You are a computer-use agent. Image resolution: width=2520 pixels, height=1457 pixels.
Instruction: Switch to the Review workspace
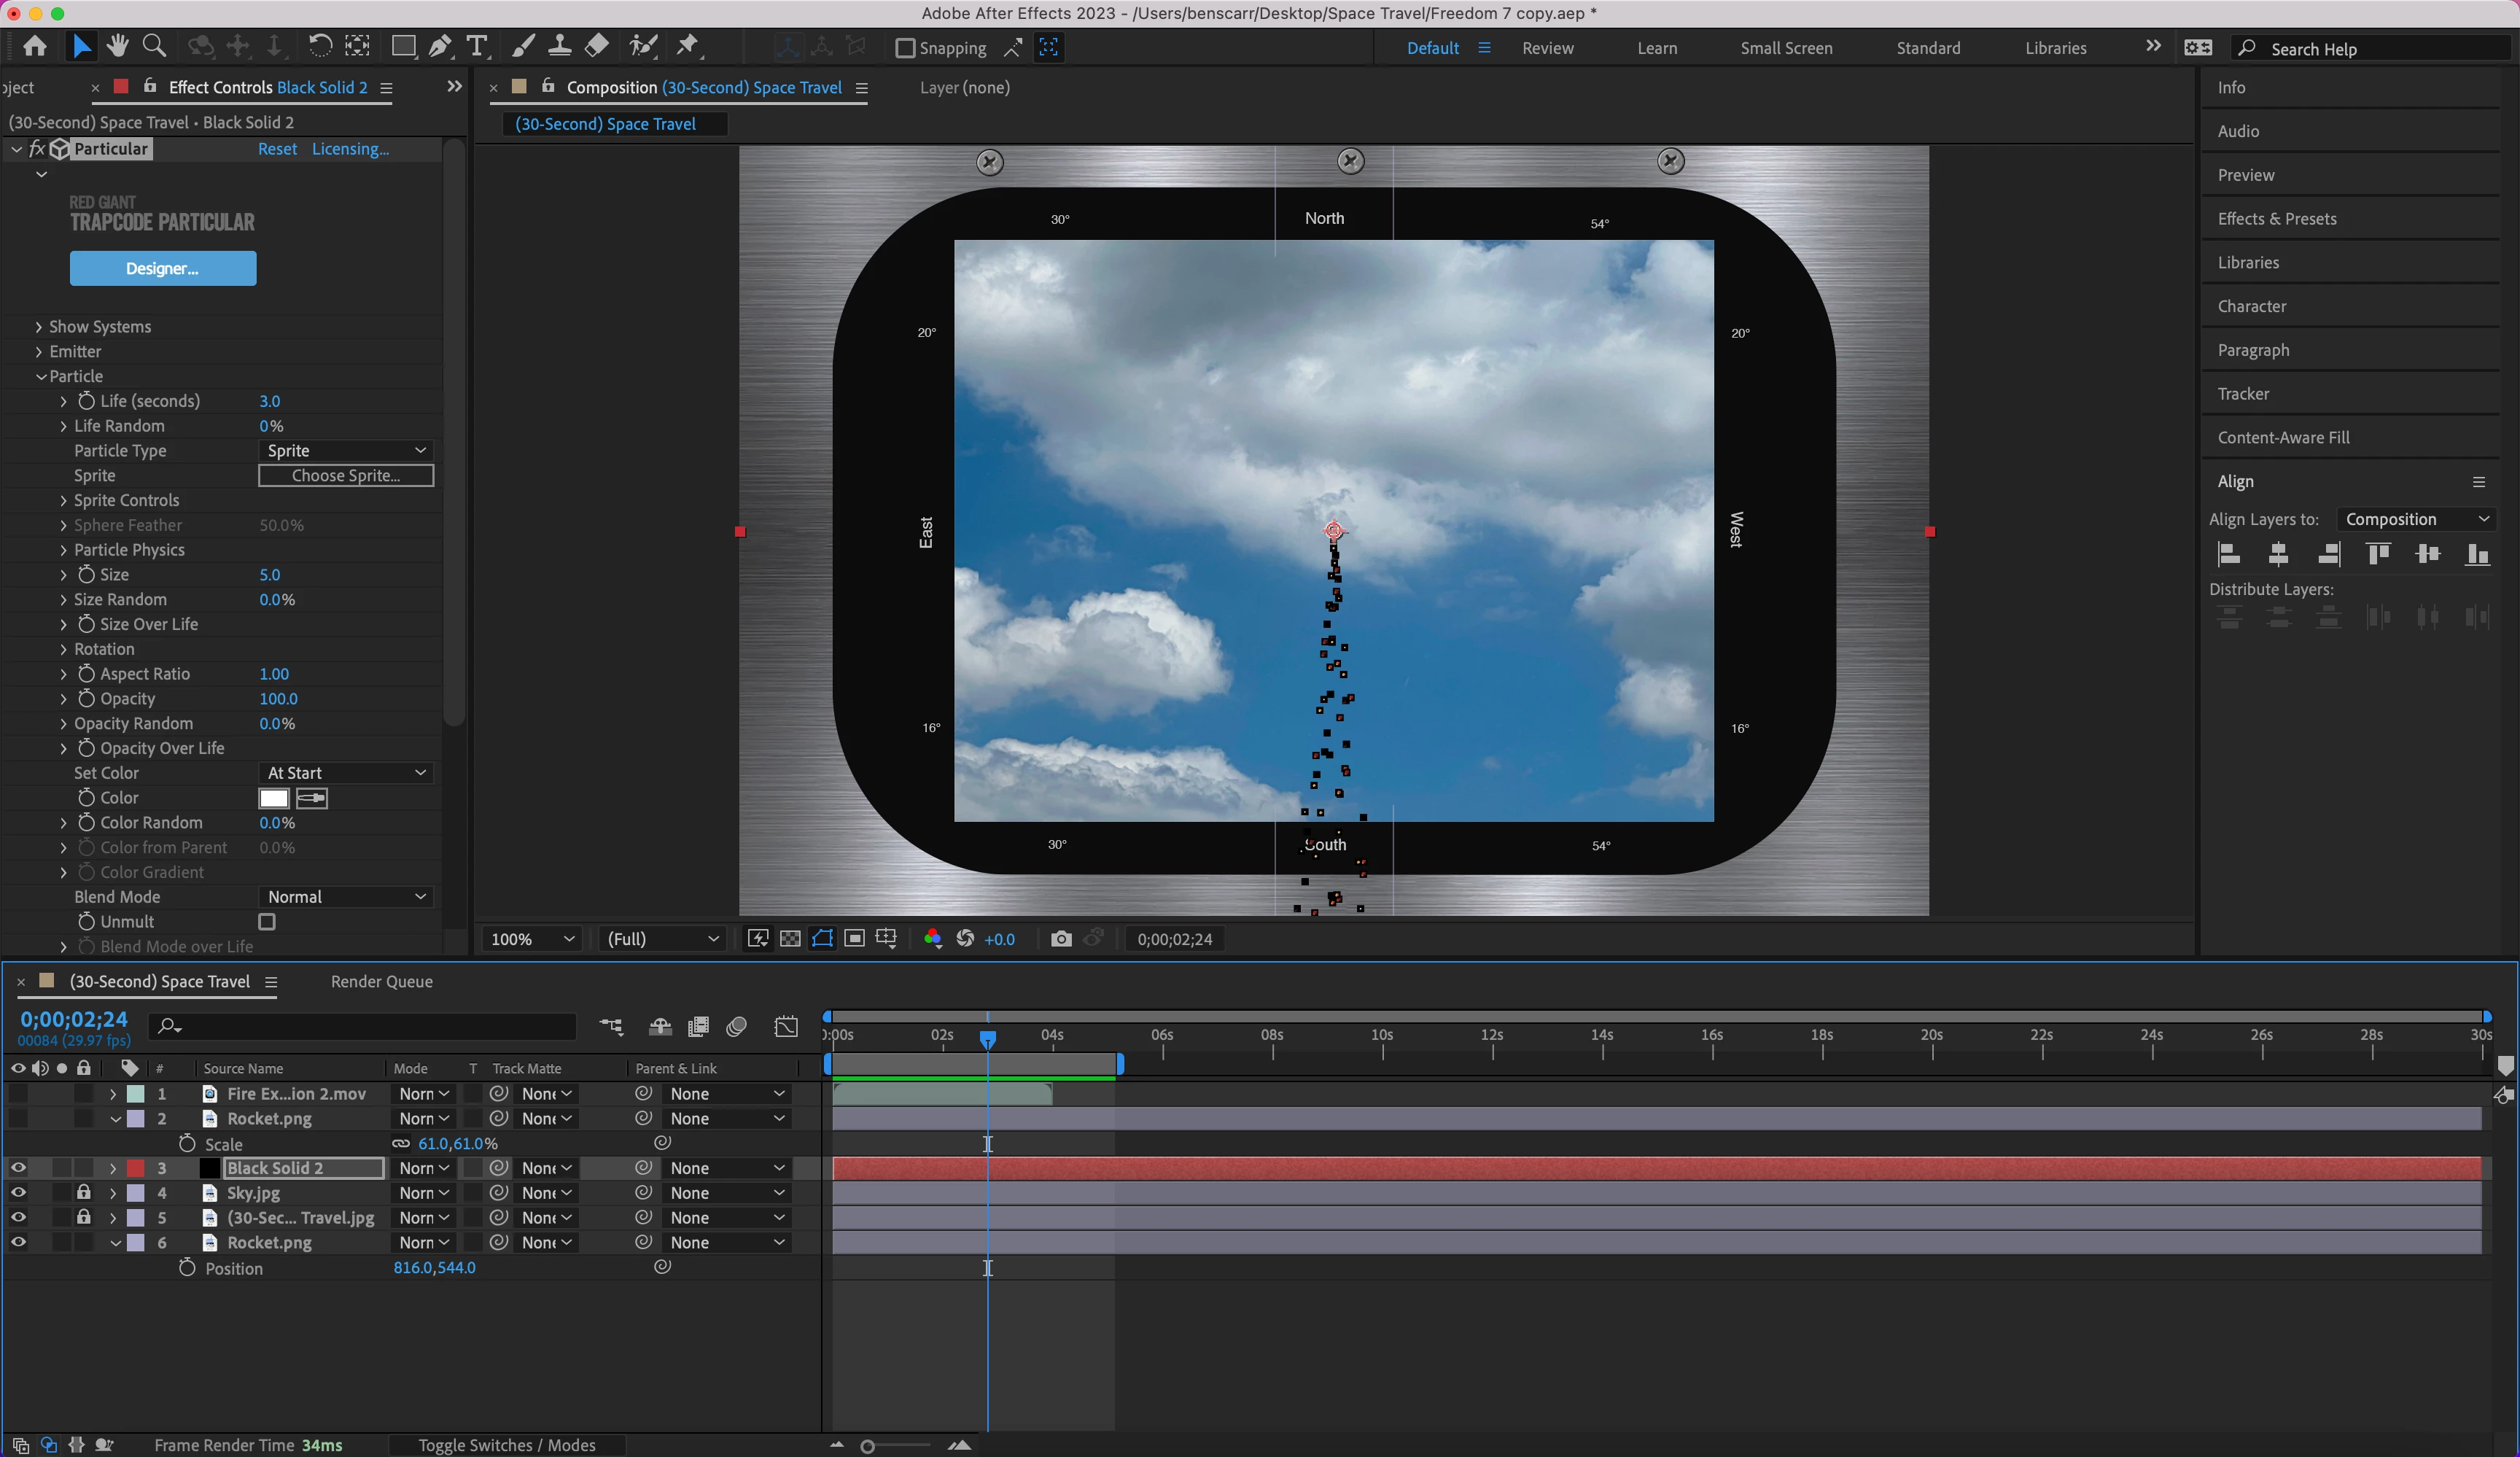(x=1547, y=48)
